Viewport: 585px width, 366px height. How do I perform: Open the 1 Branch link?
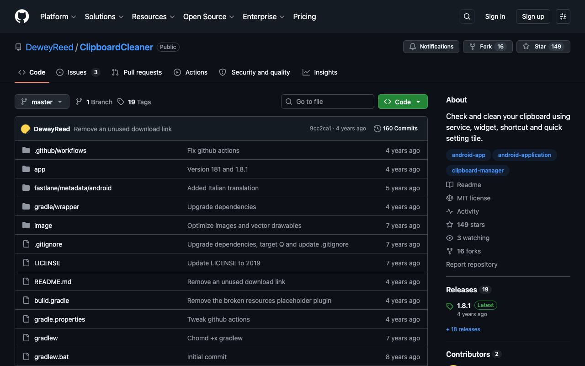pos(94,102)
